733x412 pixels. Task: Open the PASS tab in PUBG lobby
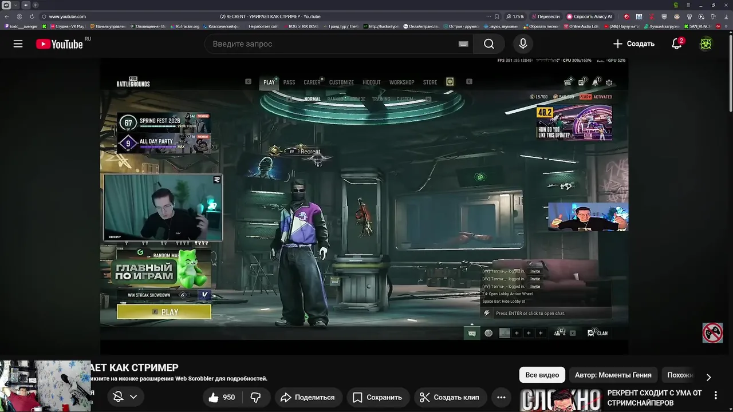pyautogui.click(x=289, y=82)
